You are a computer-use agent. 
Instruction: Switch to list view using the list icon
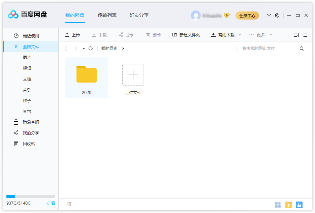tap(305, 35)
